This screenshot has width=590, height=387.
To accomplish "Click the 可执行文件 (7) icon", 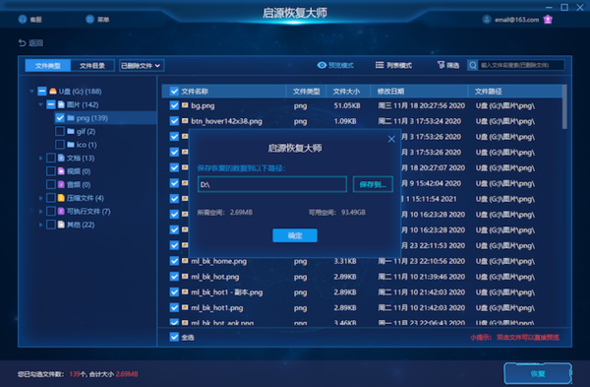I will (x=61, y=211).
